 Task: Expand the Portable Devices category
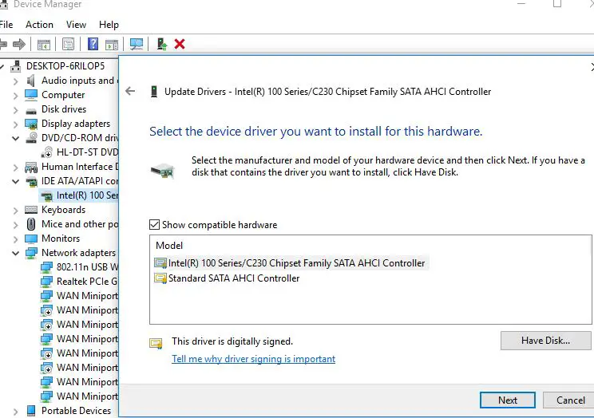click(x=15, y=411)
